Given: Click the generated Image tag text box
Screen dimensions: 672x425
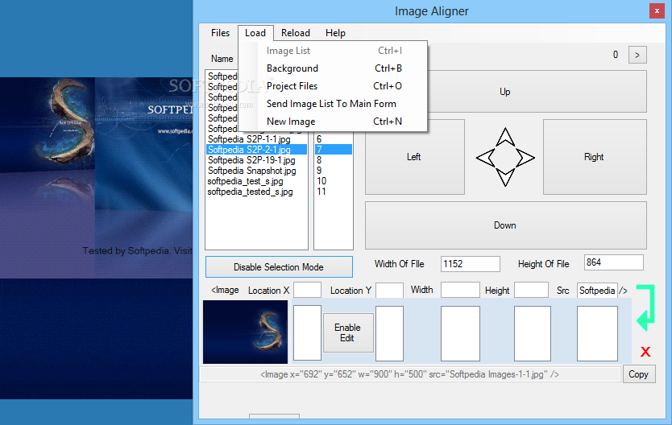Looking at the screenshot, I should point(409,374).
